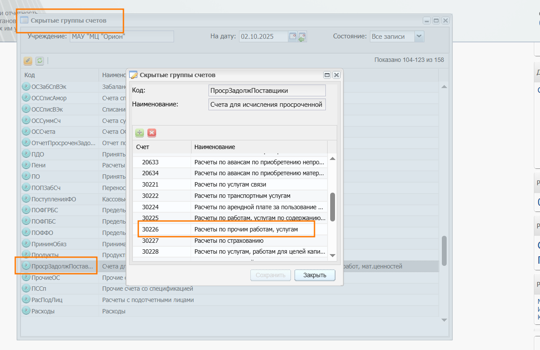Click the dialog account list scroll-down arrow
Screen dimensions: 540x350
click(332, 255)
